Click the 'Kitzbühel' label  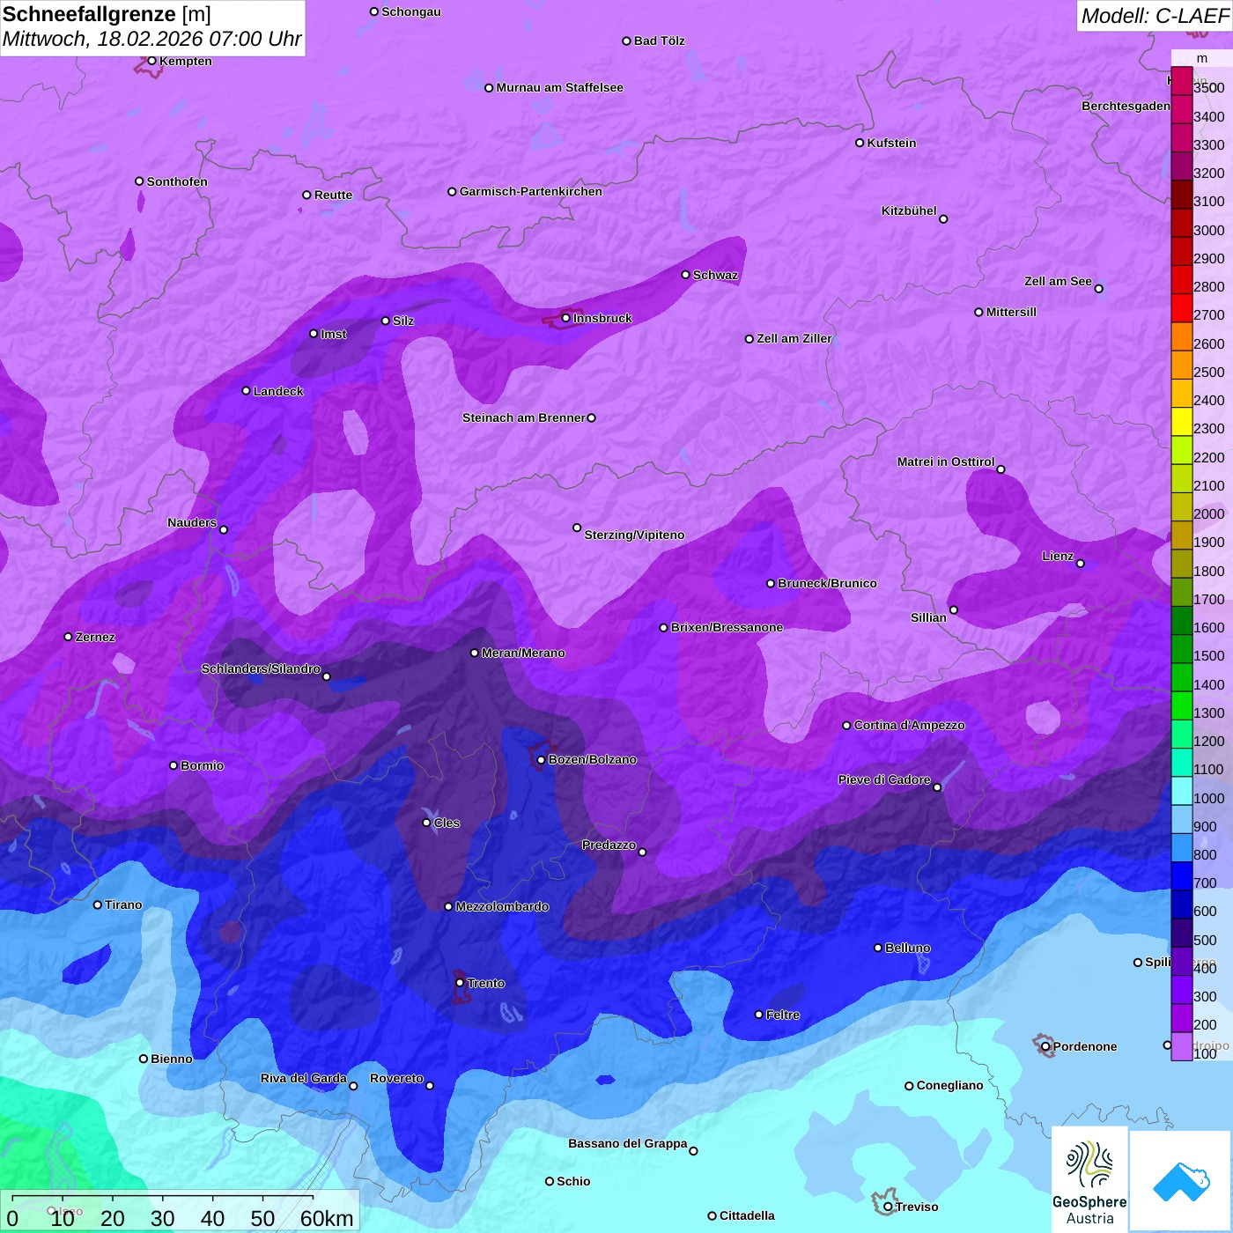(909, 210)
